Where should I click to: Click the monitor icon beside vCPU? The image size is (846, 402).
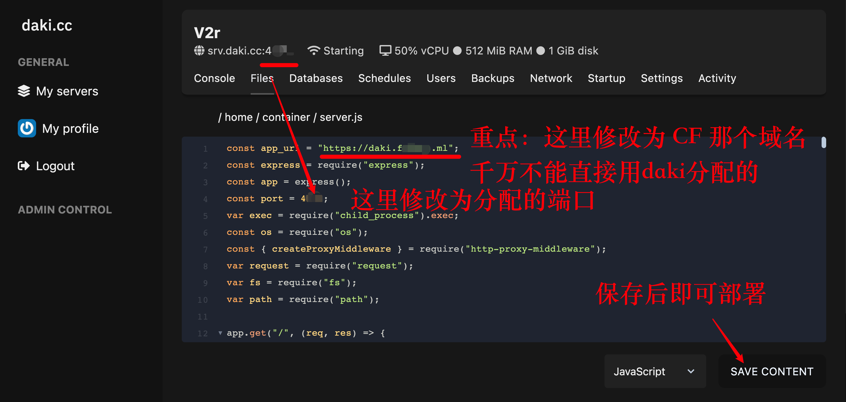point(385,51)
